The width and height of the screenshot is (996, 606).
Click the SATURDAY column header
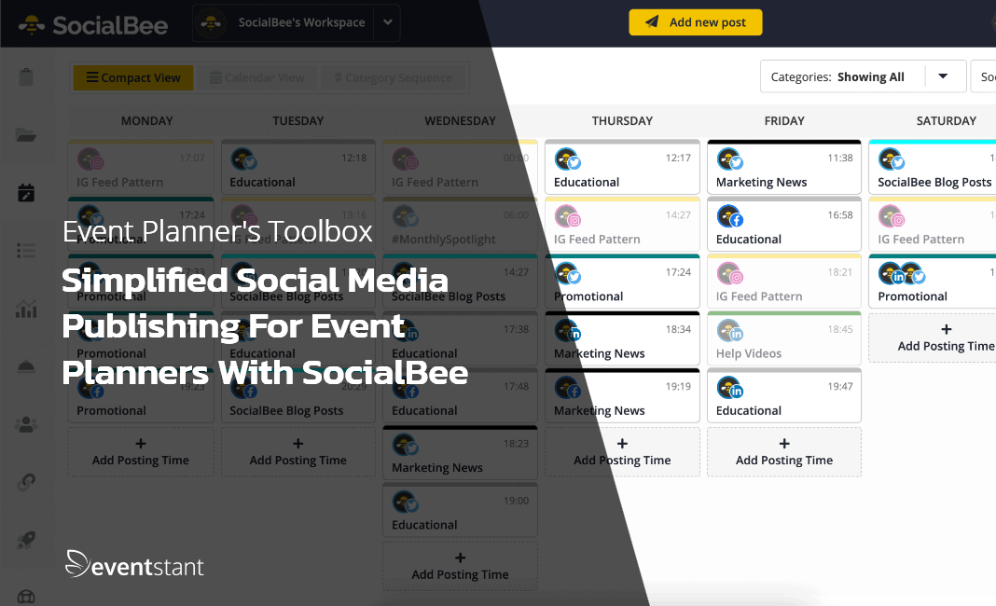click(x=946, y=120)
